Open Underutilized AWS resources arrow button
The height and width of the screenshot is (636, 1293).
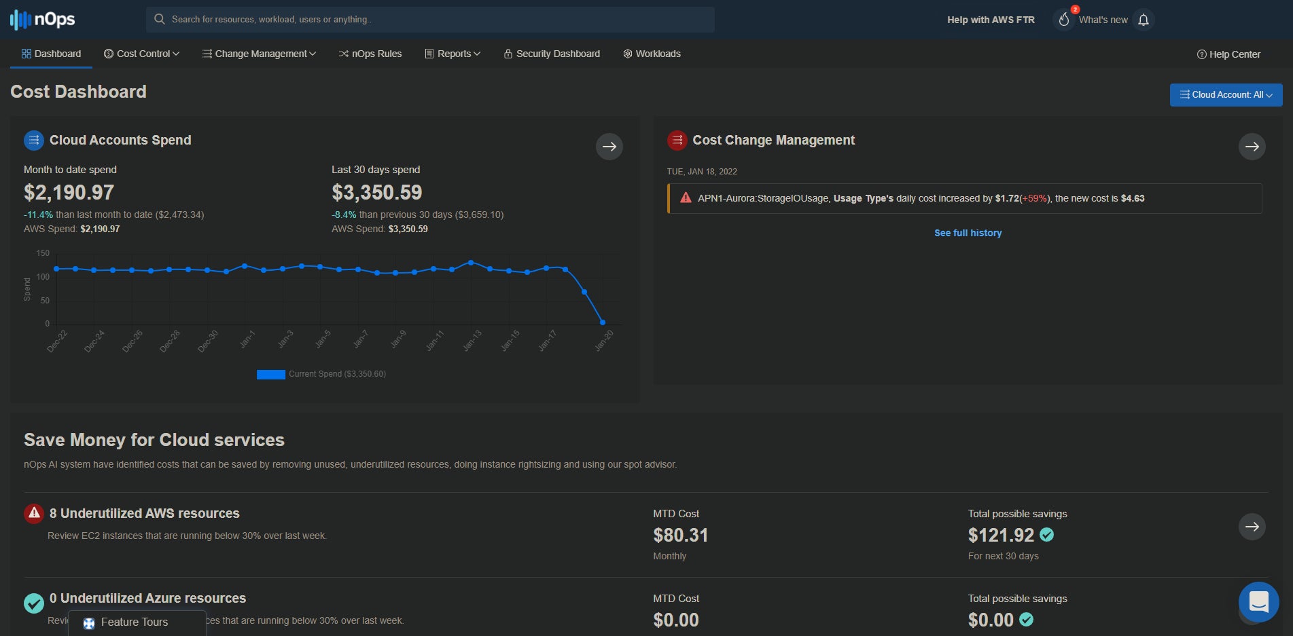1252,527
